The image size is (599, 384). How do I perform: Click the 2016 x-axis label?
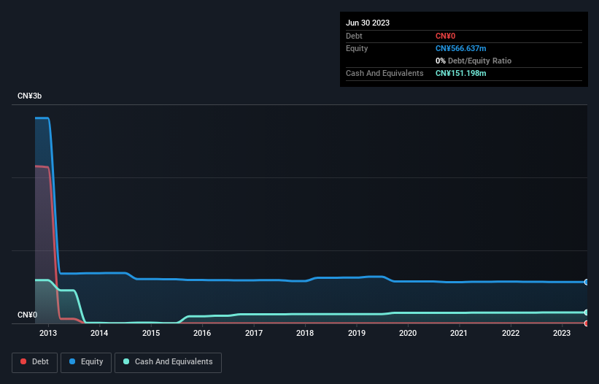point(202,333)
